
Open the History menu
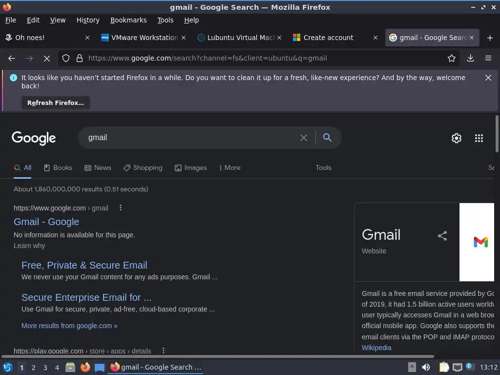point(88,20)
